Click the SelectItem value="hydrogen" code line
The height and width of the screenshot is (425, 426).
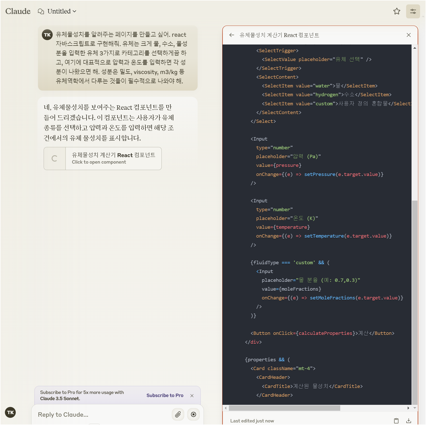(327, 94)
